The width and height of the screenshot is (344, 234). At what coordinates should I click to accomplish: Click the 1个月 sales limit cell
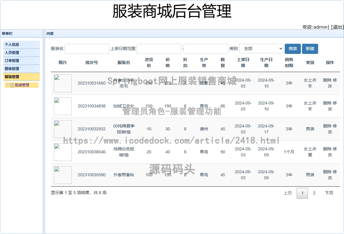pos(289,152)
